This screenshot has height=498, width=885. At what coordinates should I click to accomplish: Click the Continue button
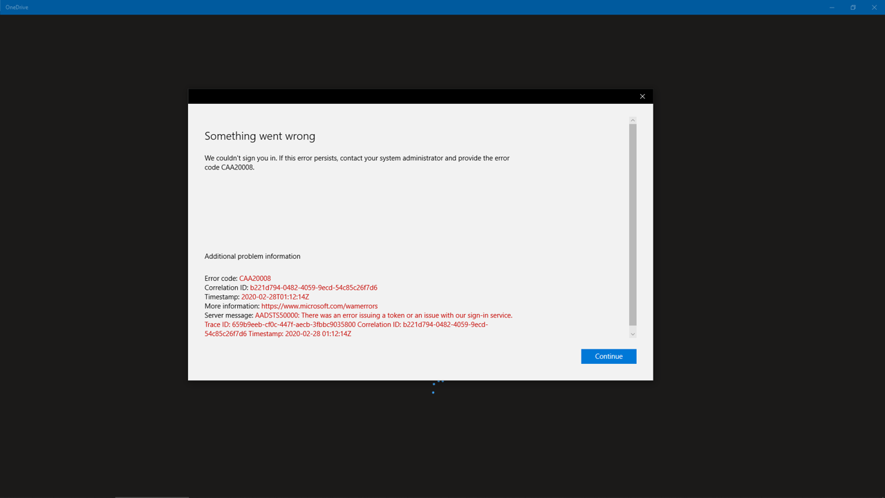608,356
